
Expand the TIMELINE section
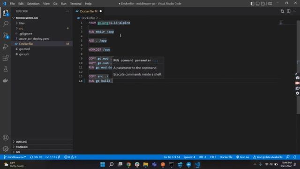[x=22, y=147]
